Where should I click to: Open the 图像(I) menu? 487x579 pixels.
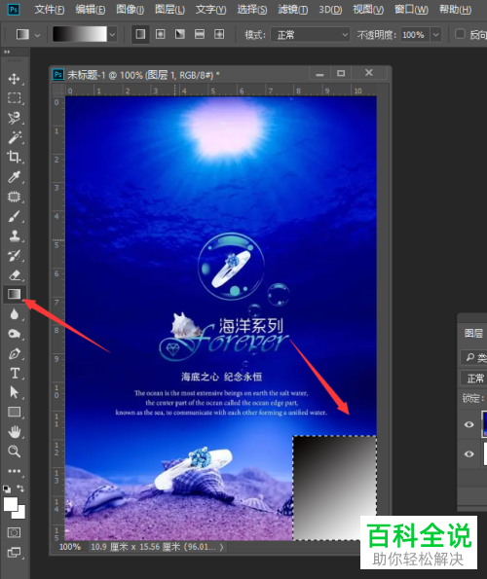[131, 9]
